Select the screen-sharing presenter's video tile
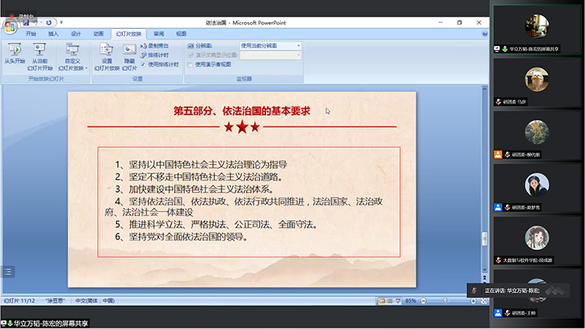 [537, 30]
